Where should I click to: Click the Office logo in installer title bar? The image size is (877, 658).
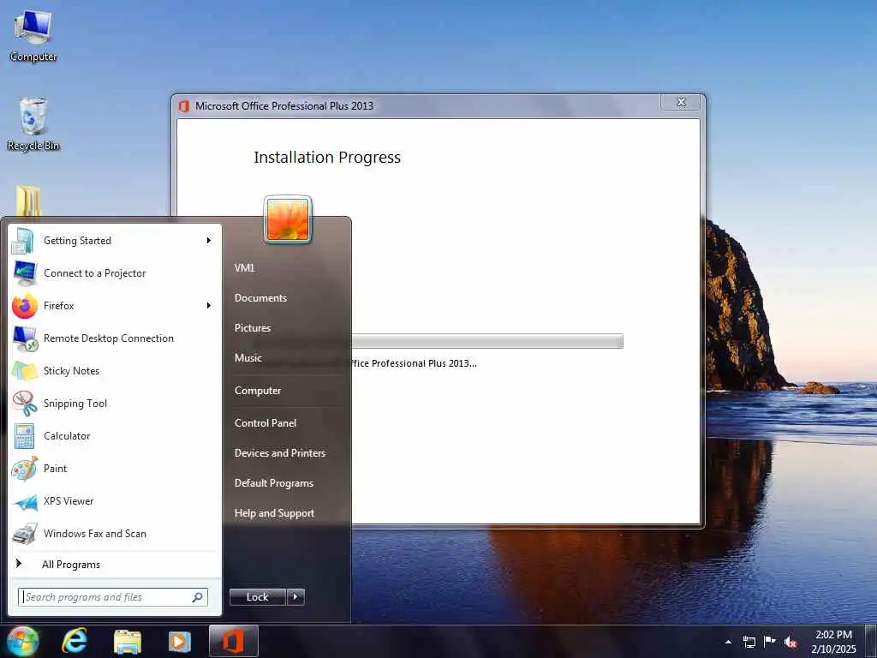183,105
